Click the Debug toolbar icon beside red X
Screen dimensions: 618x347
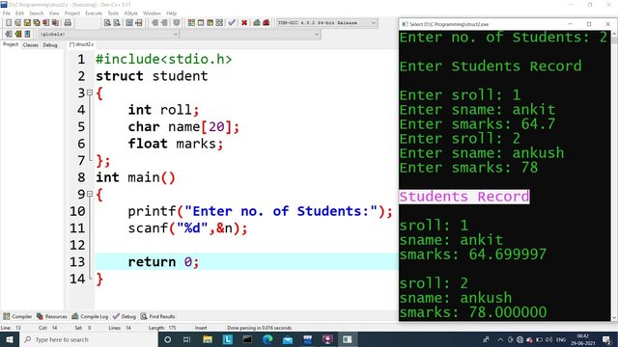click(x=257, y=23)
